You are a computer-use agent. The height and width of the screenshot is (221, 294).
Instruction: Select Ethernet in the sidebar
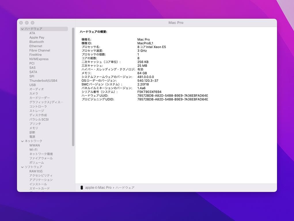click(36, 46)
